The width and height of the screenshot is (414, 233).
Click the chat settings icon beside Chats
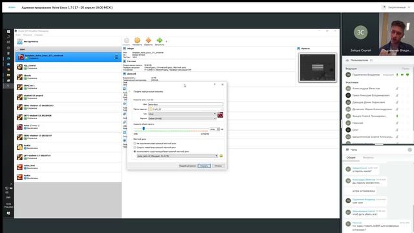pos(409,150)
